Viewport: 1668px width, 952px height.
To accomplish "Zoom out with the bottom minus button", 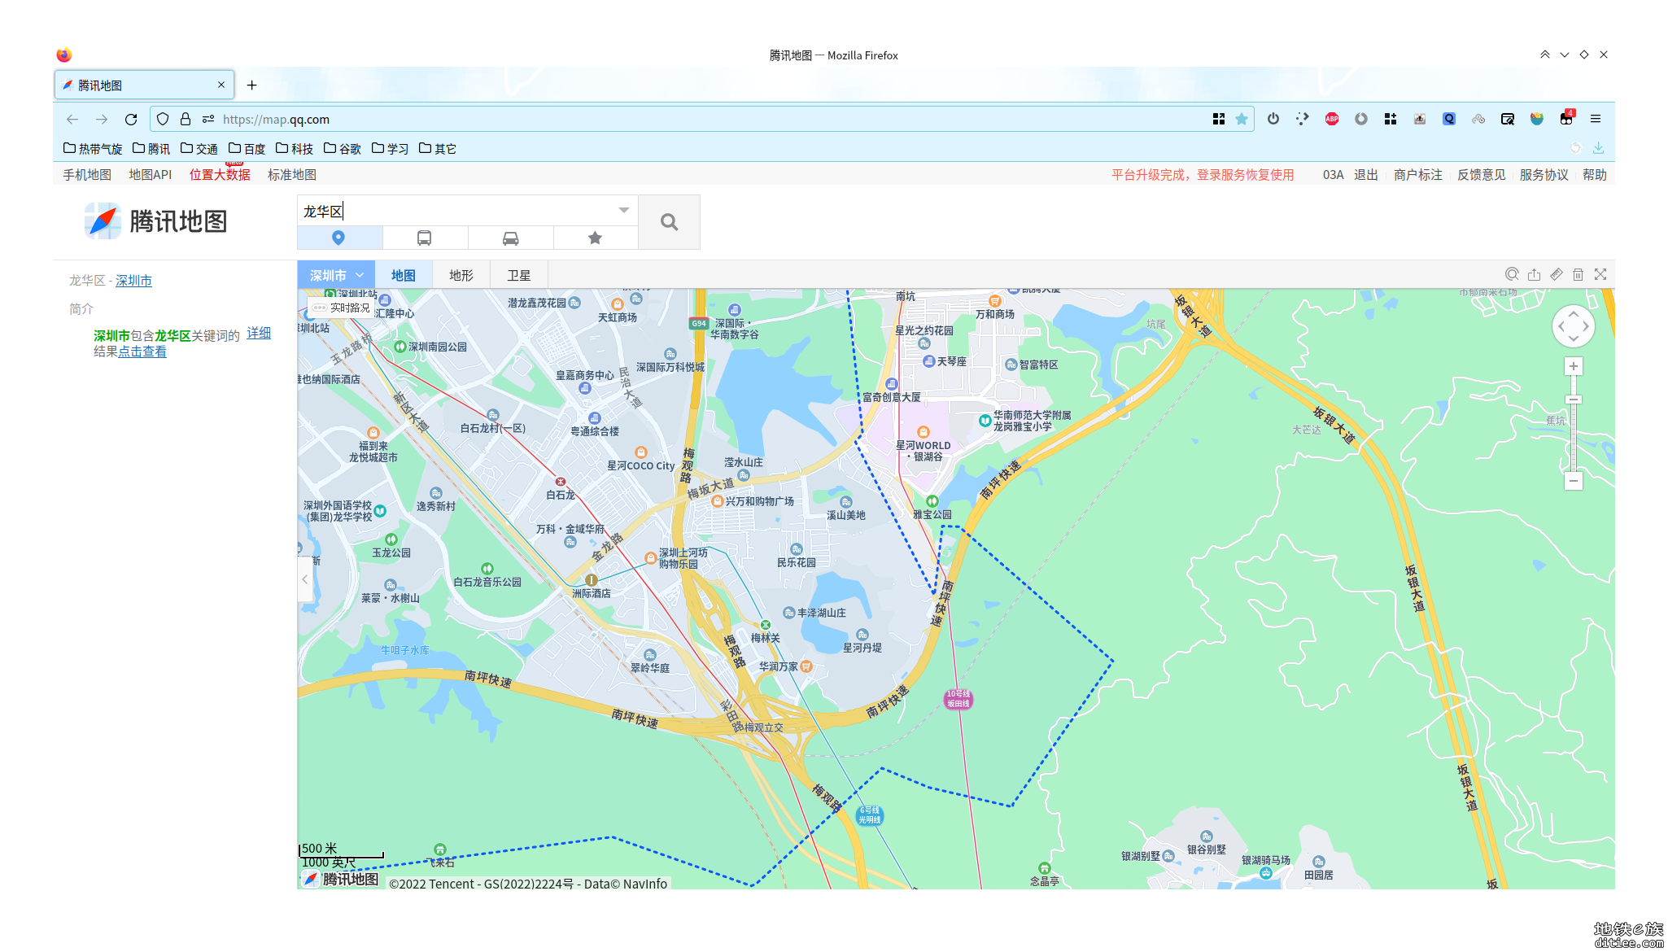I will [x=1574, y=481].
